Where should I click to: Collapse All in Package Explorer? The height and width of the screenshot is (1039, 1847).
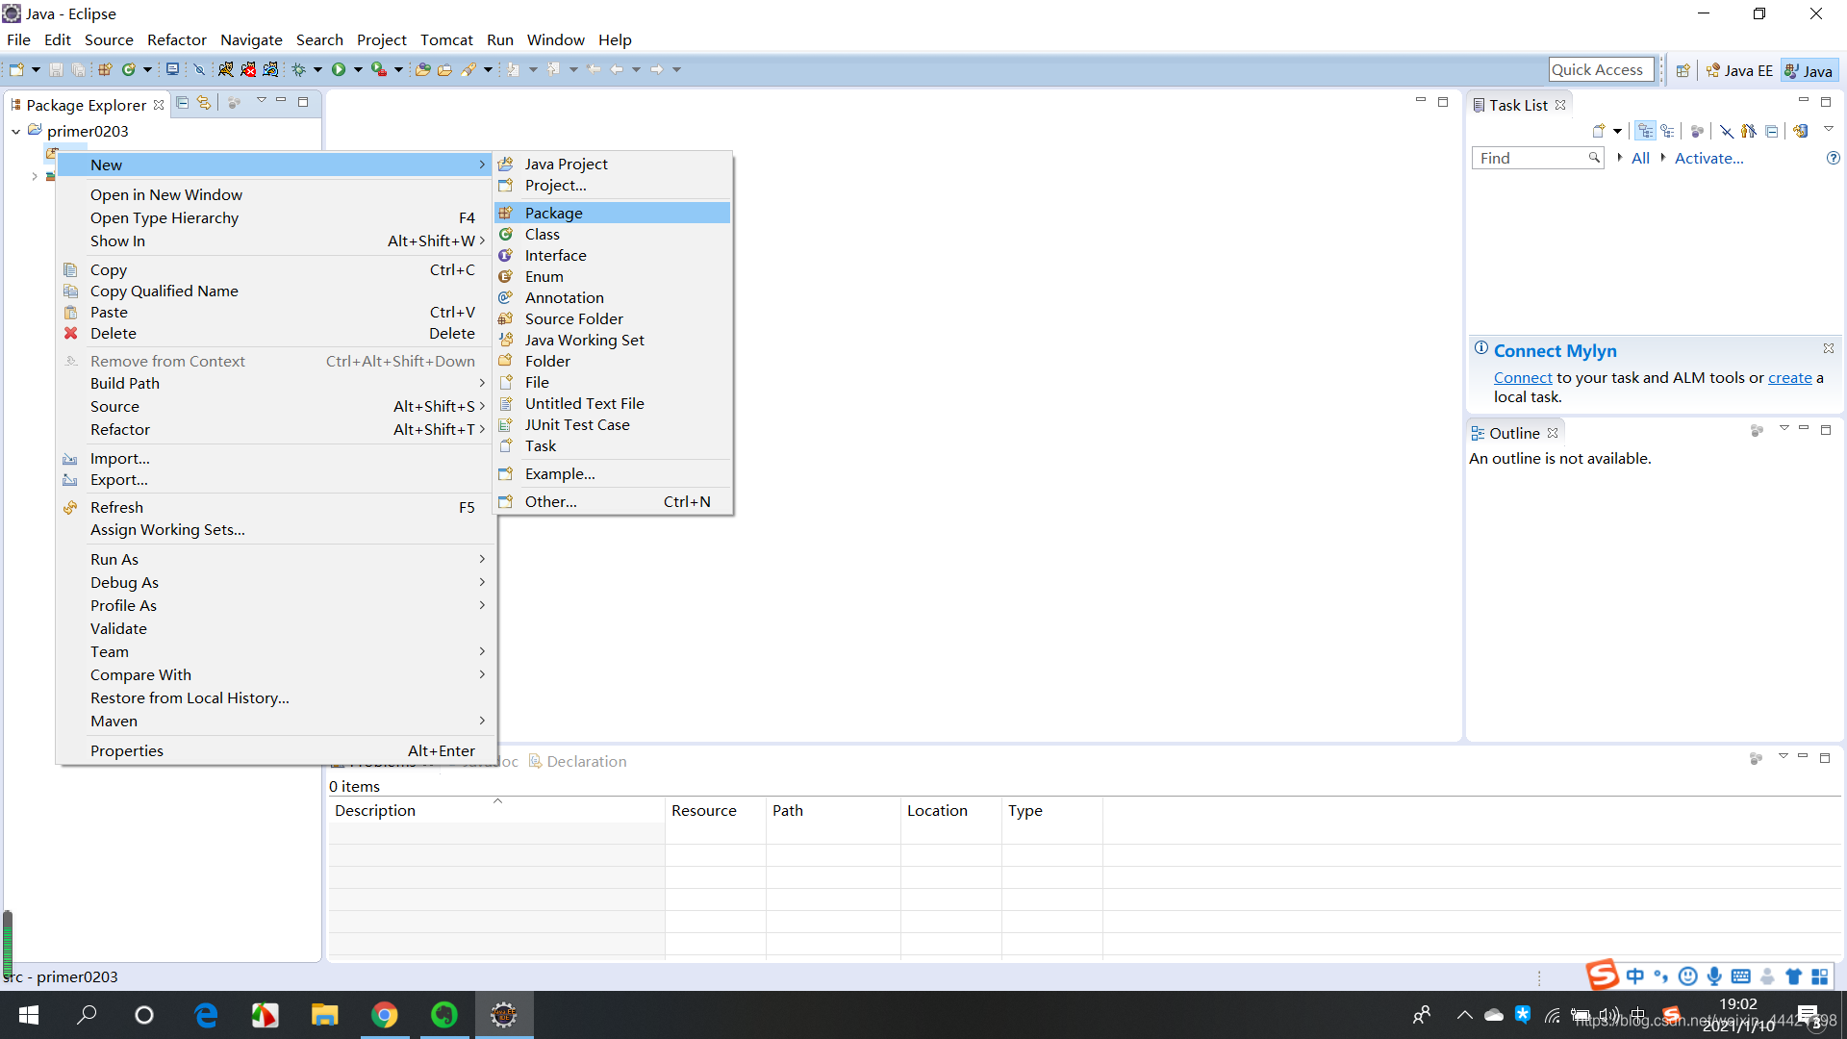point(182,103)
